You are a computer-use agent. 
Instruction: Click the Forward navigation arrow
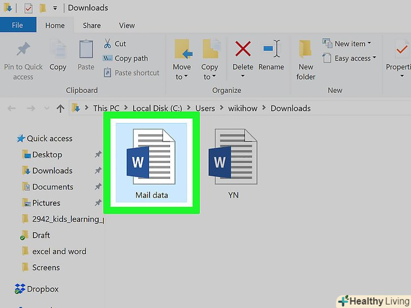31,108
